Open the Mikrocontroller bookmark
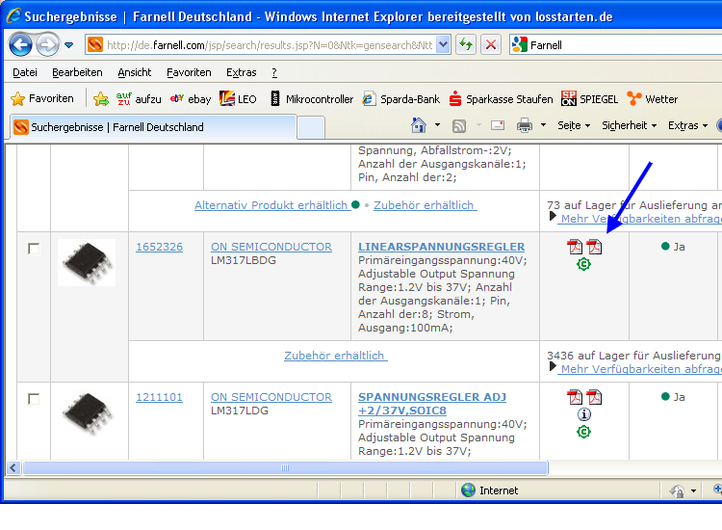The width and height of the screenshot is (722, 530). (312, 98)
